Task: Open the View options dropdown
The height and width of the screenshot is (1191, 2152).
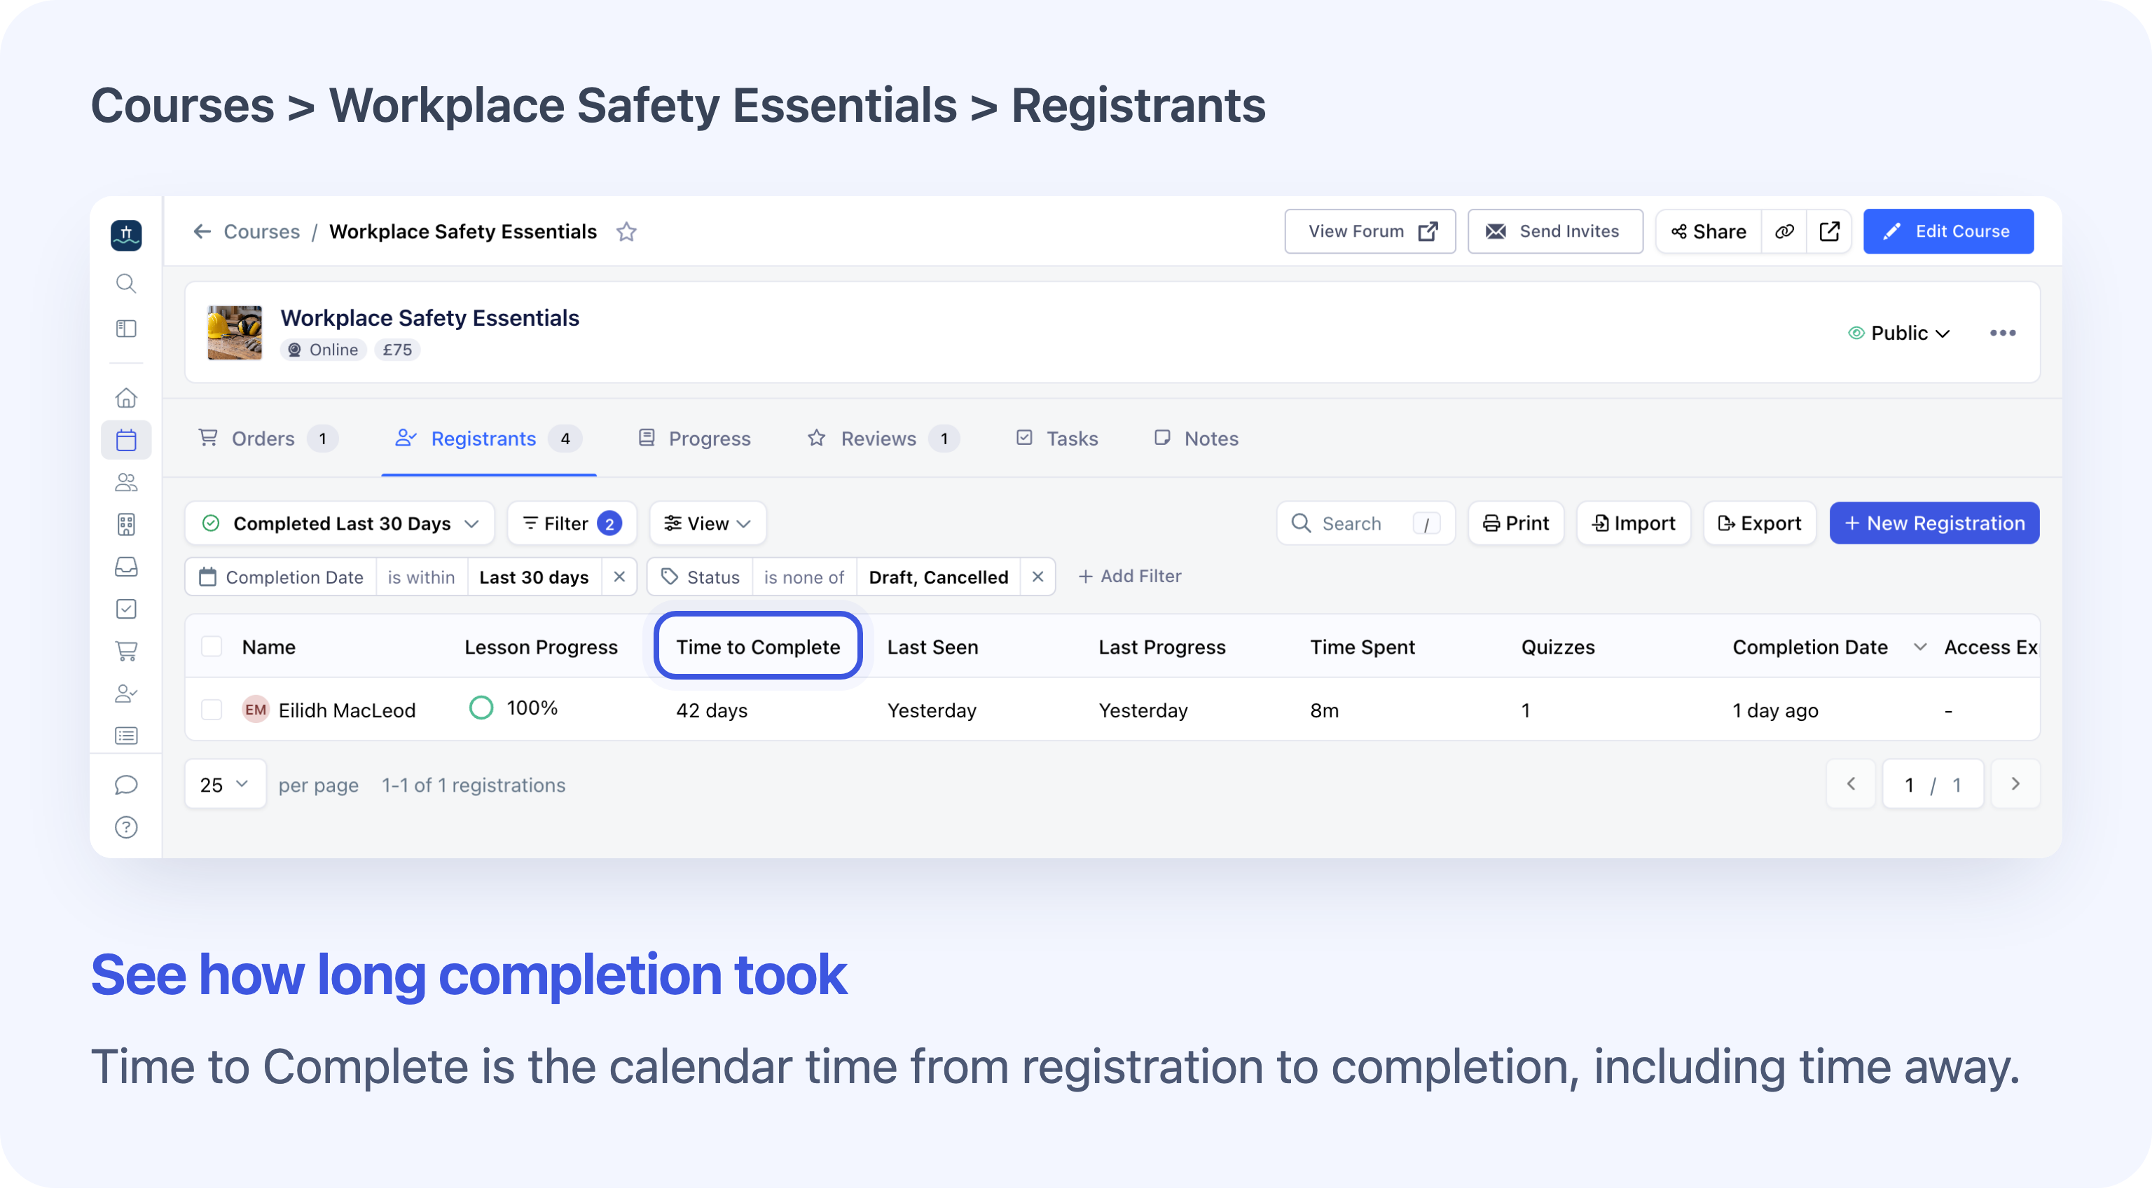Action: coord(708,523)
